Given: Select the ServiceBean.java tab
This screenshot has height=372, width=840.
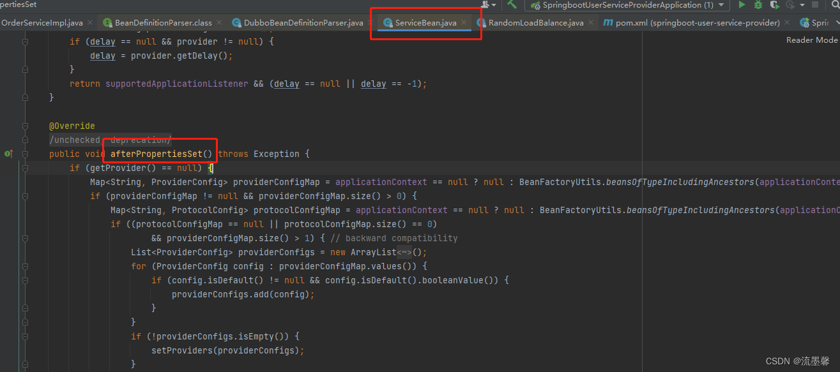Looking at the screenshot, I should (425, 22).
